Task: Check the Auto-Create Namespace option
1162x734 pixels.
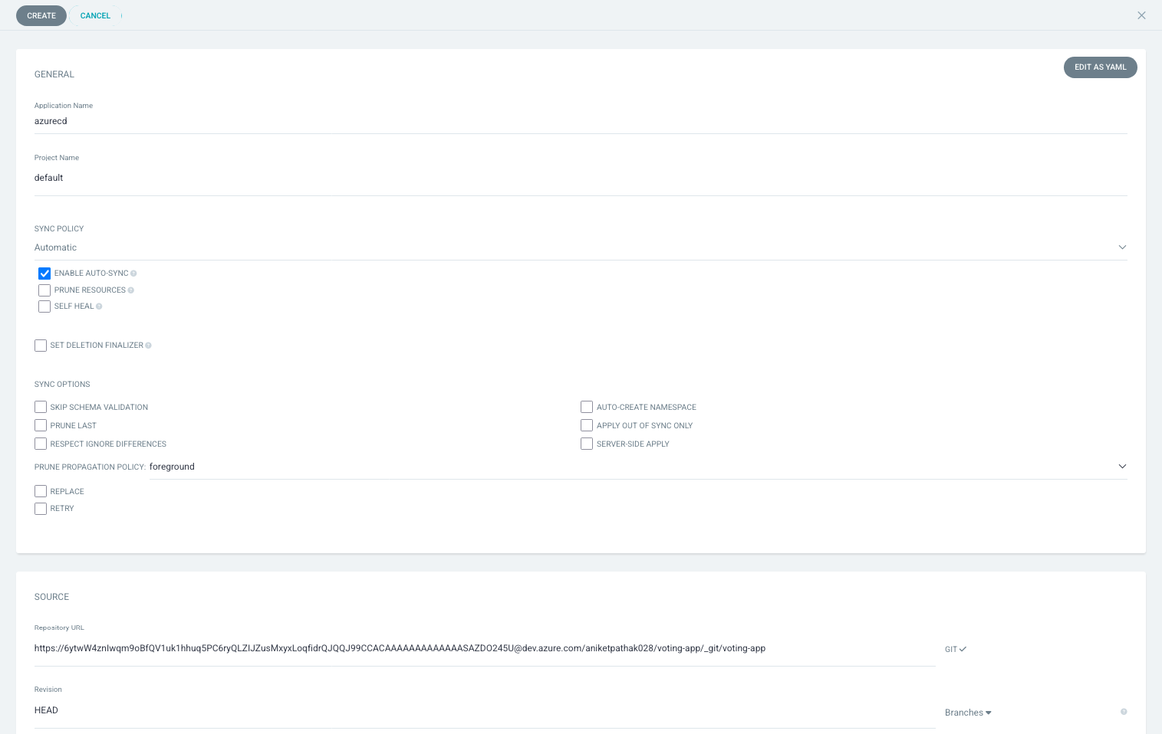Action: pos(587,407)
